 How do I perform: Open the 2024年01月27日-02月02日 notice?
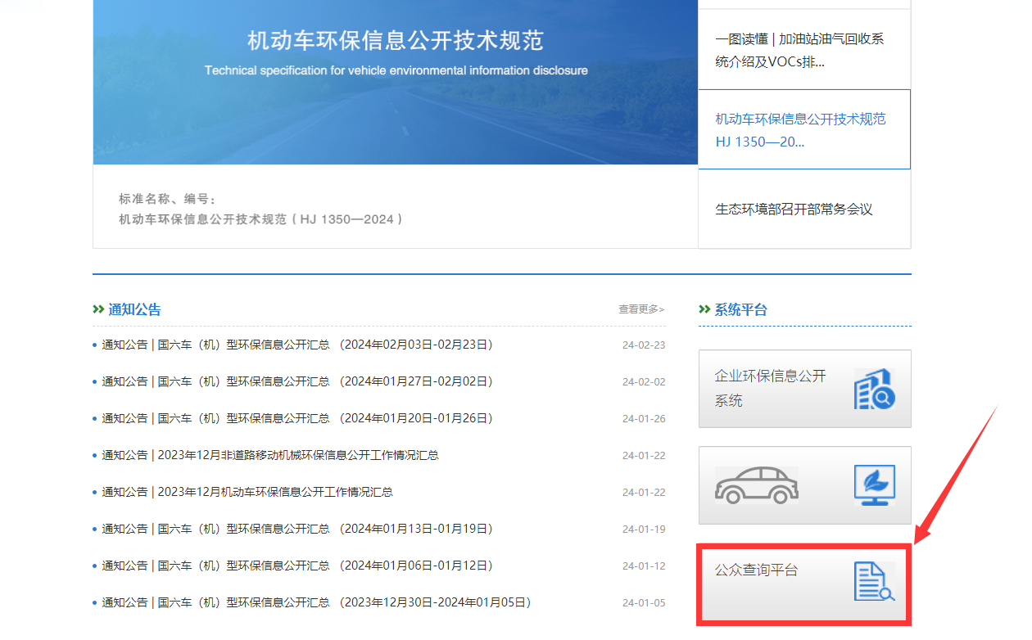point(293,381)
